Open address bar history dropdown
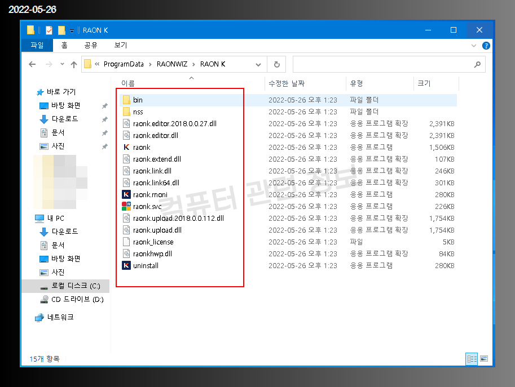The width and height of the screenshot is (515, 387). point(258,65)
